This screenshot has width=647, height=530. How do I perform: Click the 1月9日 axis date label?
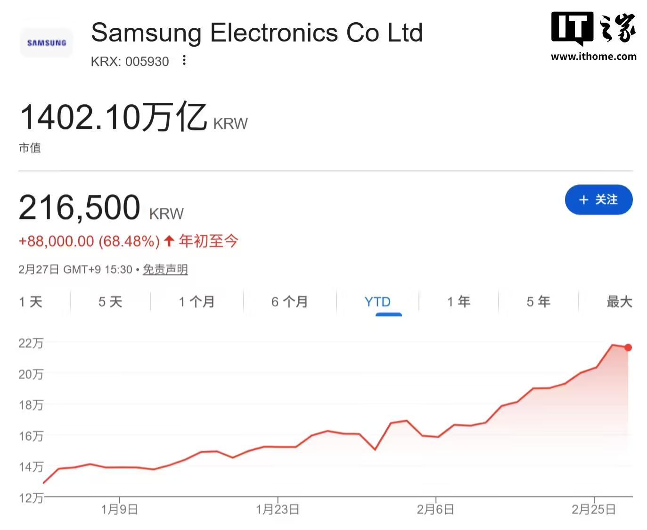click(119, 509)
